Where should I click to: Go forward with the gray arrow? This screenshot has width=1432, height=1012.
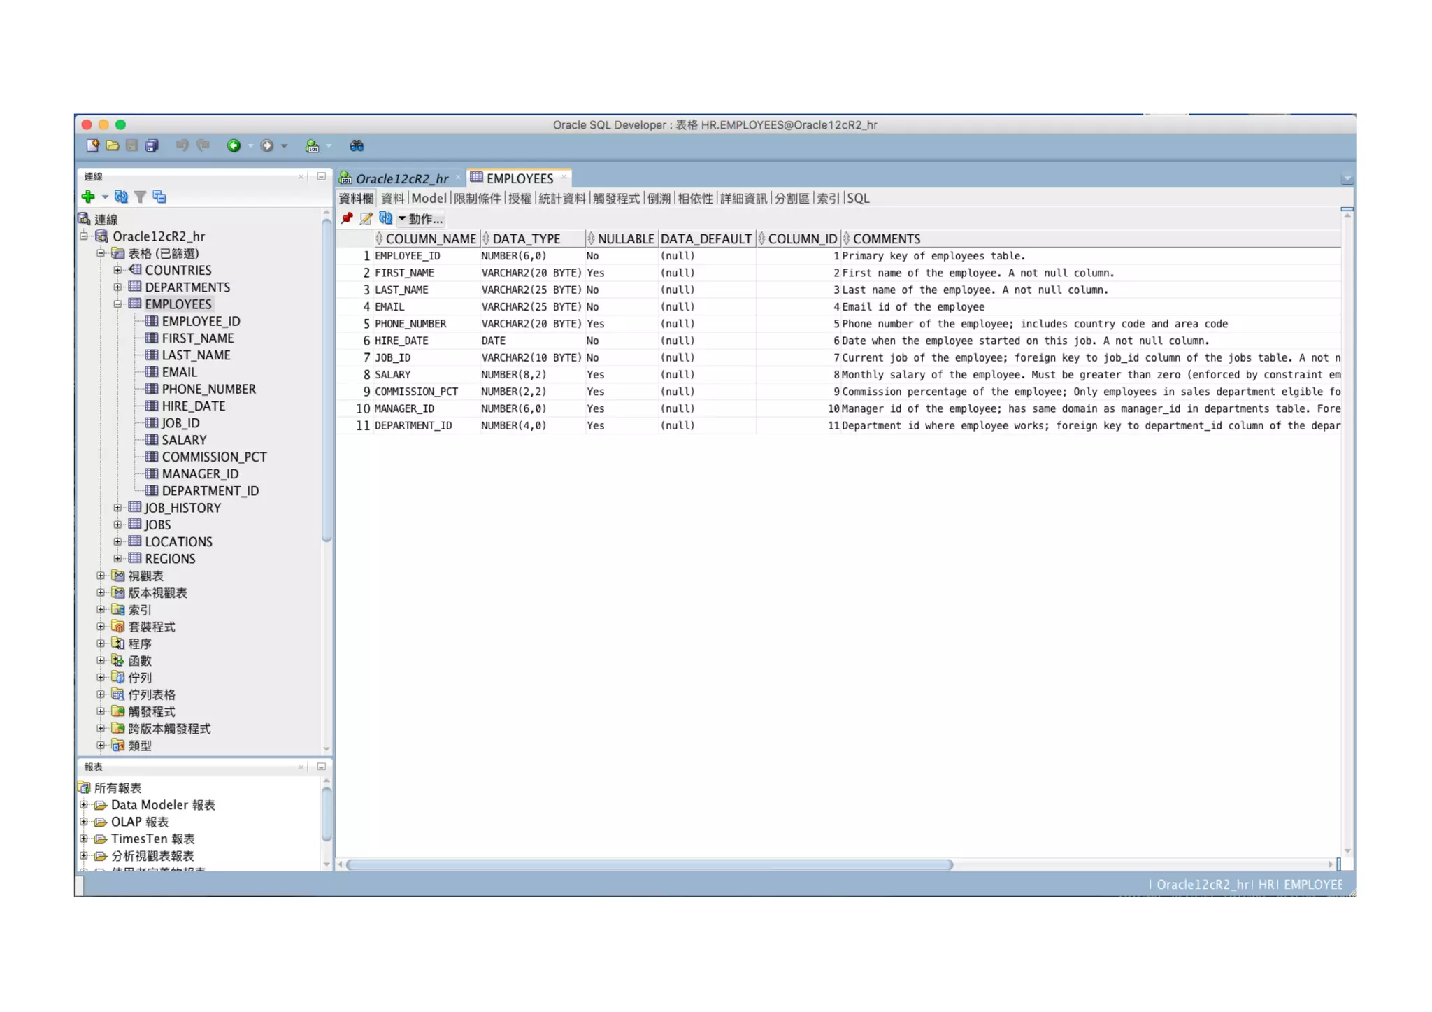[266, 145]
